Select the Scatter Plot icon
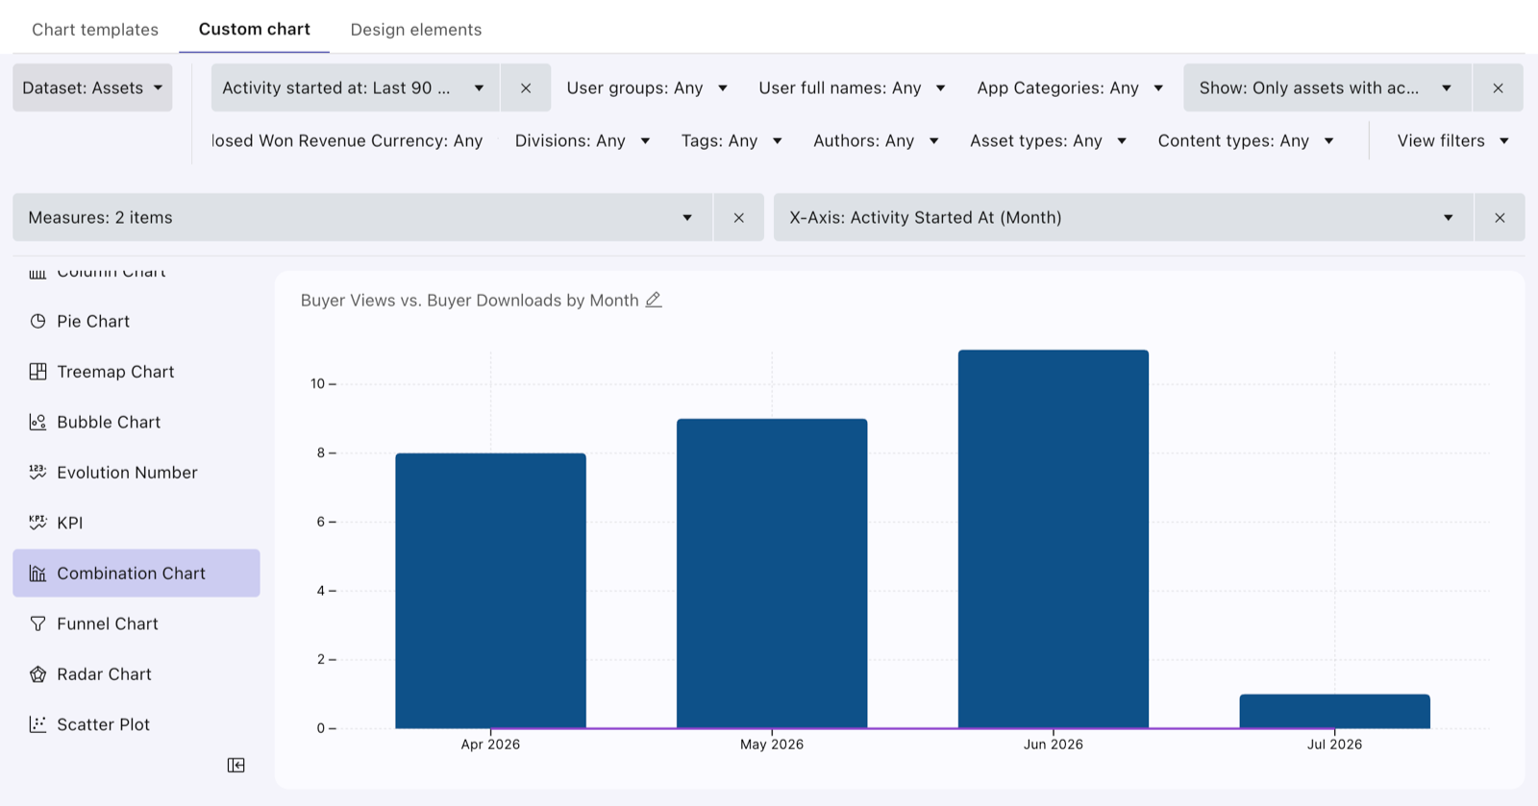Image resolution: width=1538 pixels, height=806 pixels. click(37, 724)
